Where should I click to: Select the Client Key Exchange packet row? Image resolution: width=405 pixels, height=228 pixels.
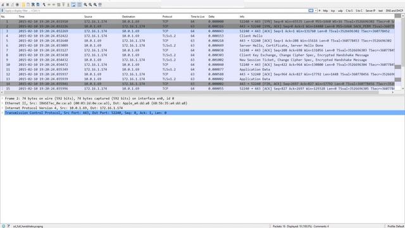pyautogui.click(x=197, y=55)
